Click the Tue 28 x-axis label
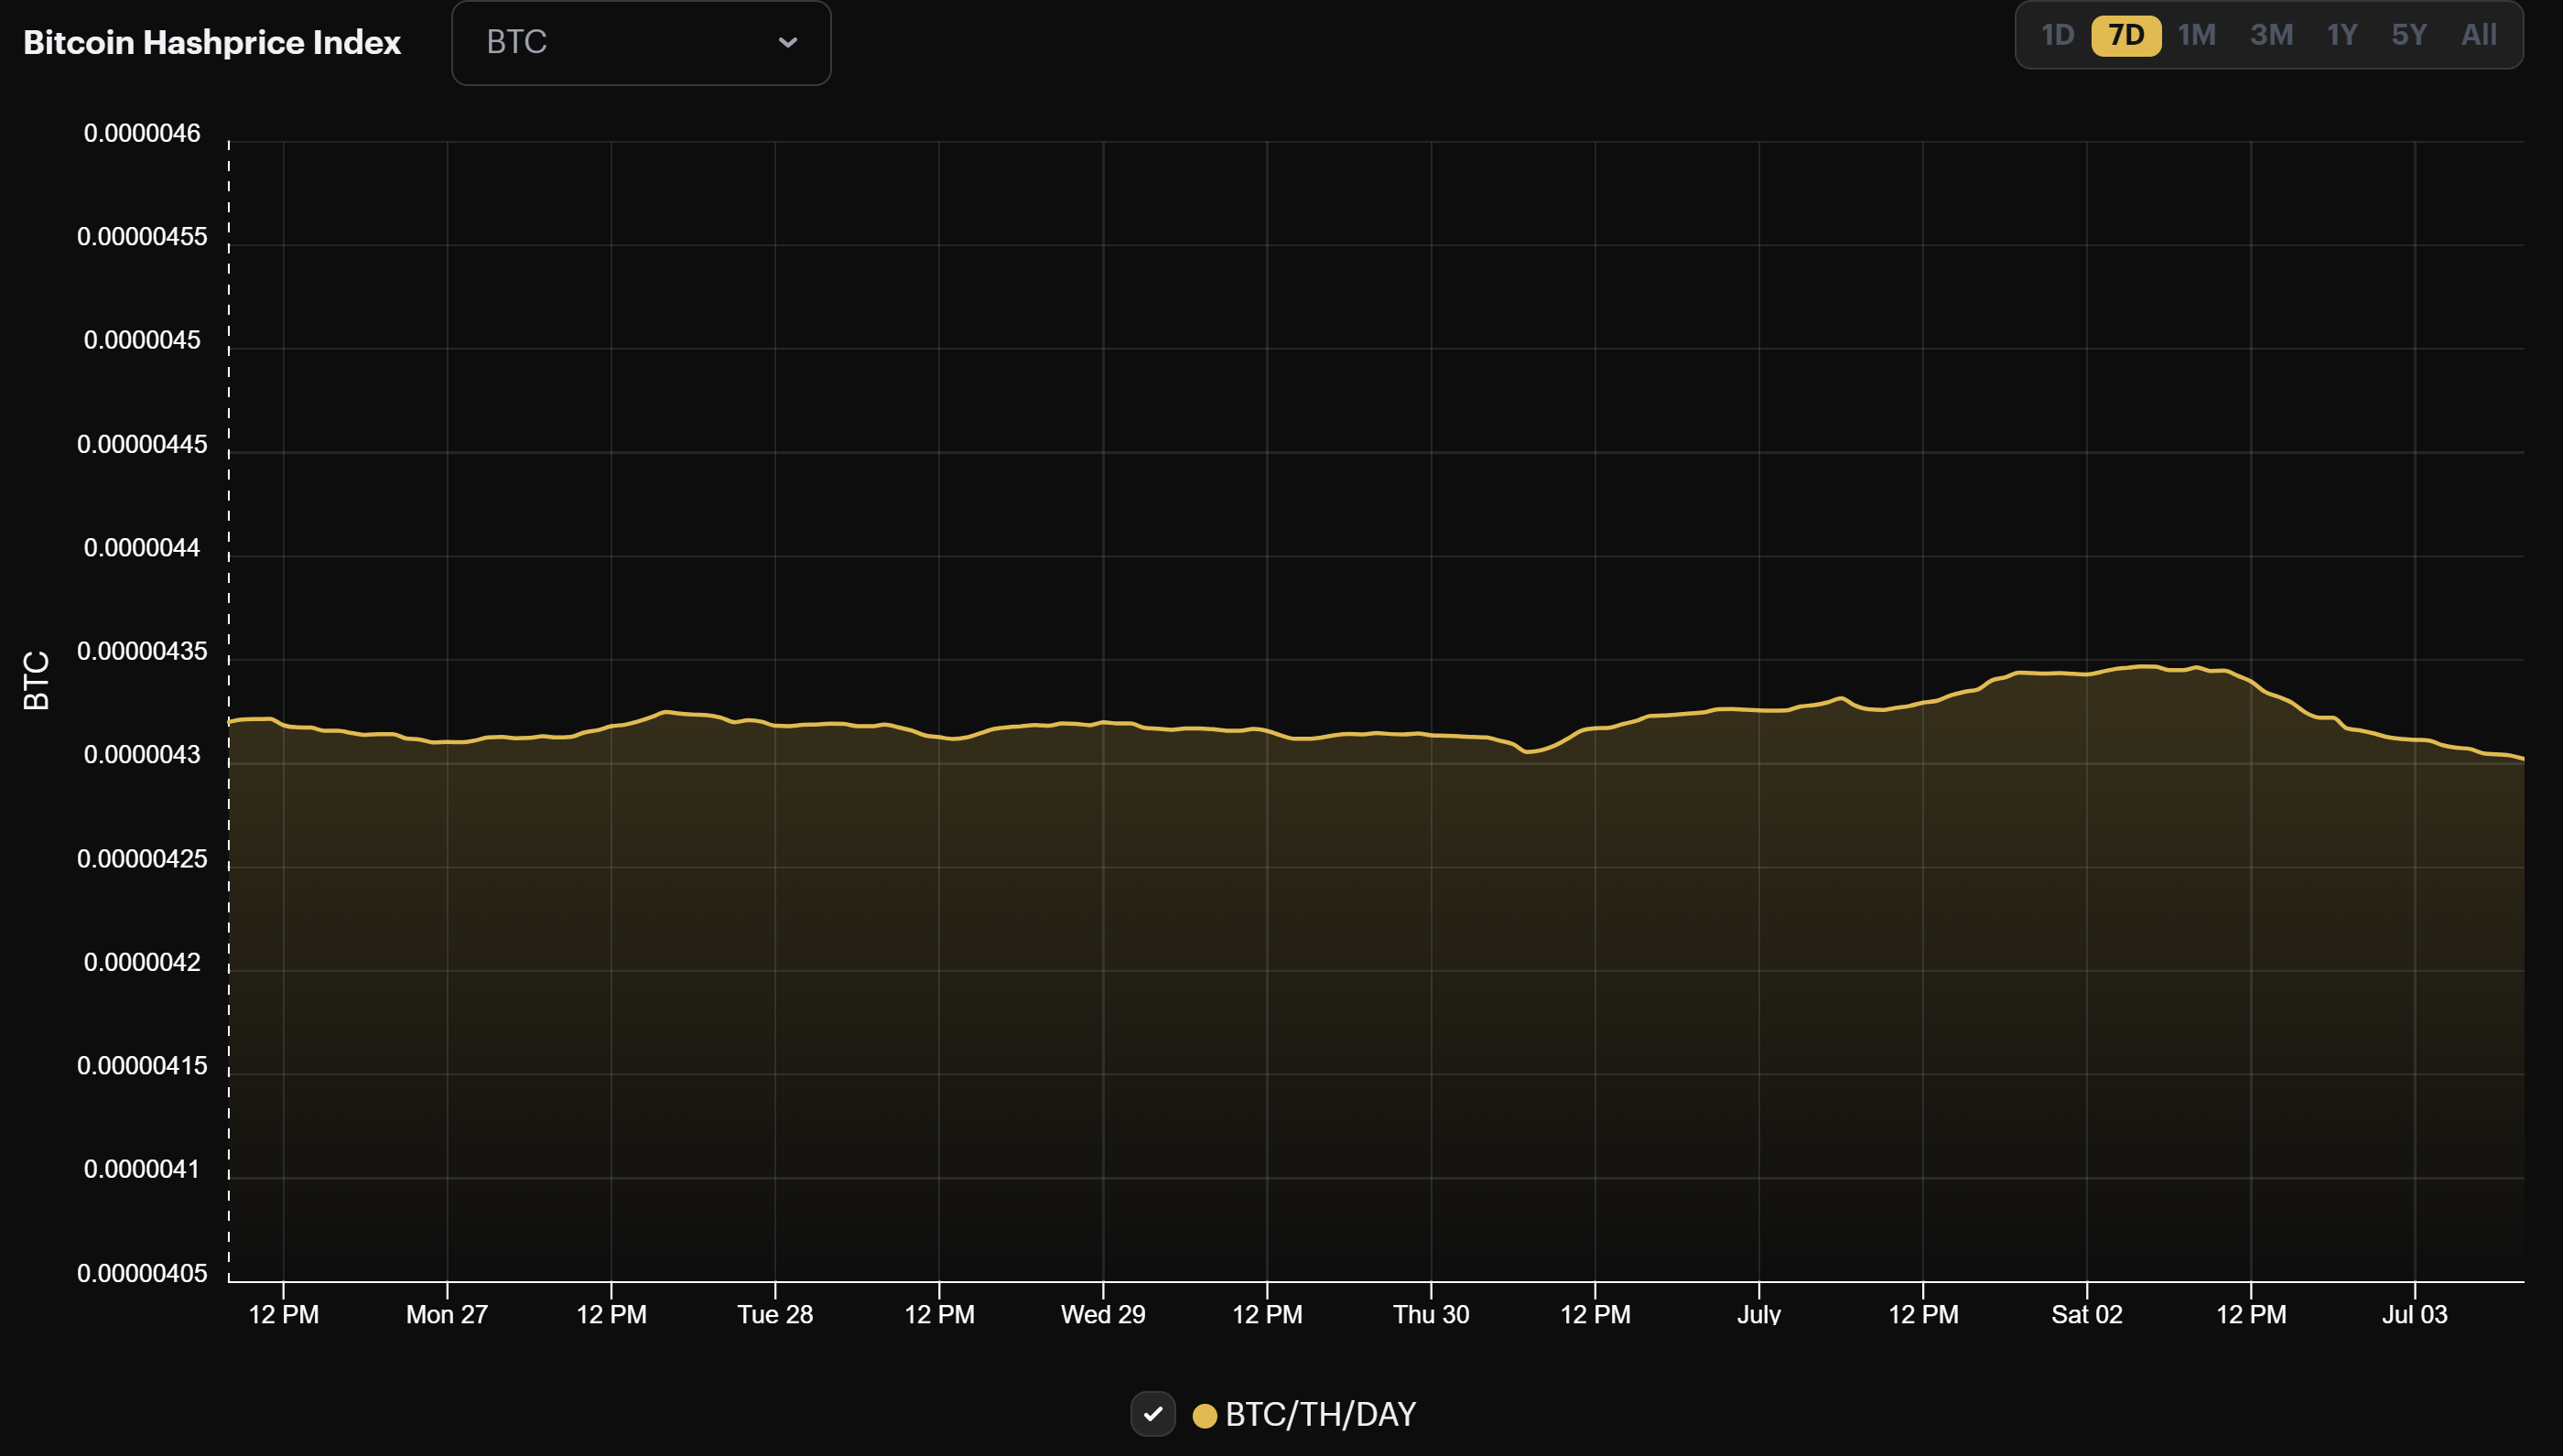This screenshot has width=2563, height=1456. pos(775,1314)
